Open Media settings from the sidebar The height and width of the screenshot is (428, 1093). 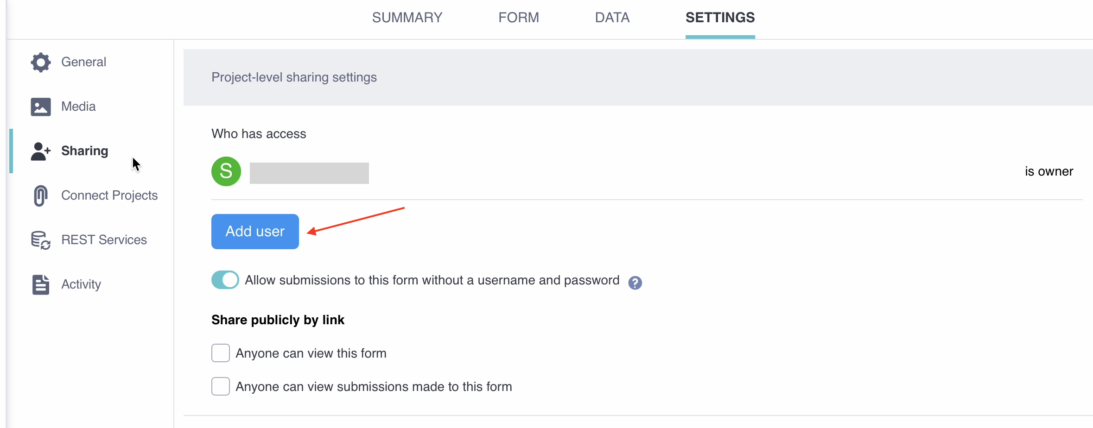[x=78, y=106]
